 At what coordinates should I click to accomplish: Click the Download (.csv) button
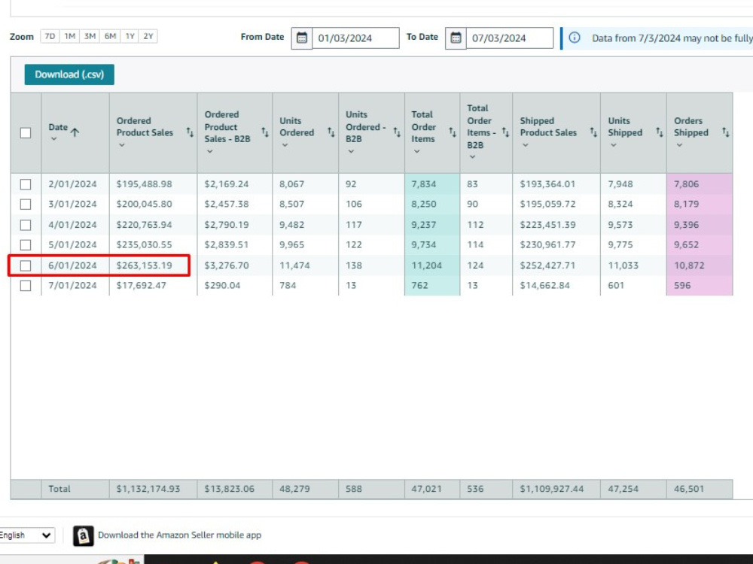pyautogui.click(x=69, y=74)
